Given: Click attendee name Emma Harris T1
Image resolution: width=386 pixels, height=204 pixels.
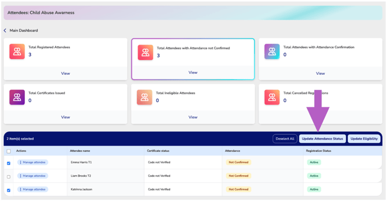Looking at the screenshot, I should tap(81, 162).
